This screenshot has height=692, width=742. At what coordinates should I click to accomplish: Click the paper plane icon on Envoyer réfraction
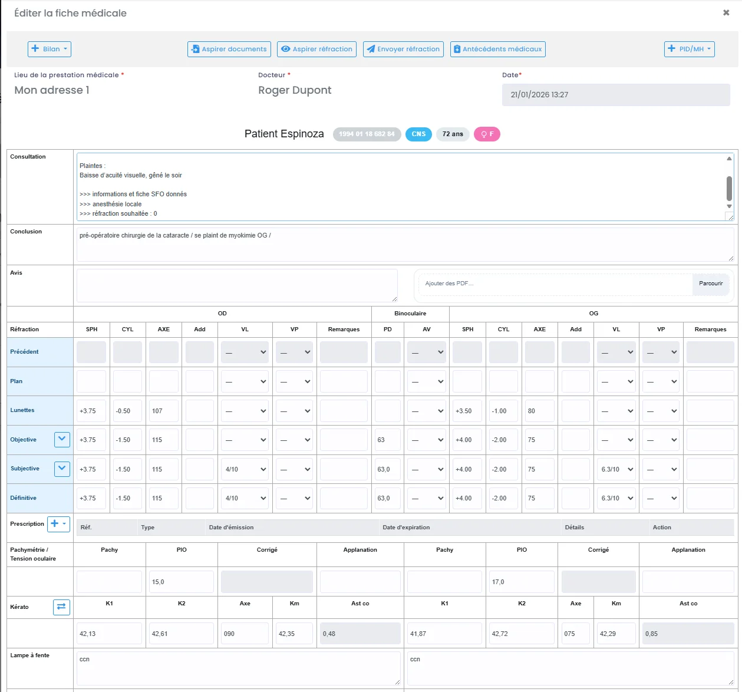point(372,49)
